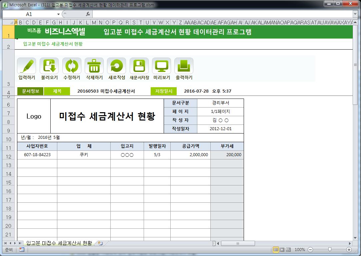Click the fx Insert Function button
Screen dimensions: 361x256
click(x=88, y=14)
